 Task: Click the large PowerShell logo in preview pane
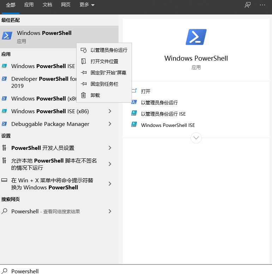(x=196, y=37)
